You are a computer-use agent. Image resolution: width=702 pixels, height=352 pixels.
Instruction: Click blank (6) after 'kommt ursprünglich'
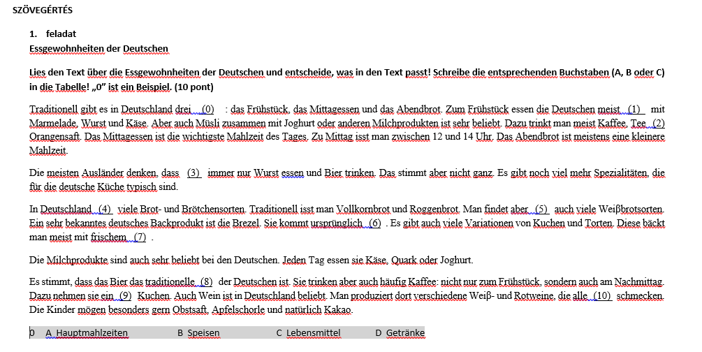[x=374, y=223]
